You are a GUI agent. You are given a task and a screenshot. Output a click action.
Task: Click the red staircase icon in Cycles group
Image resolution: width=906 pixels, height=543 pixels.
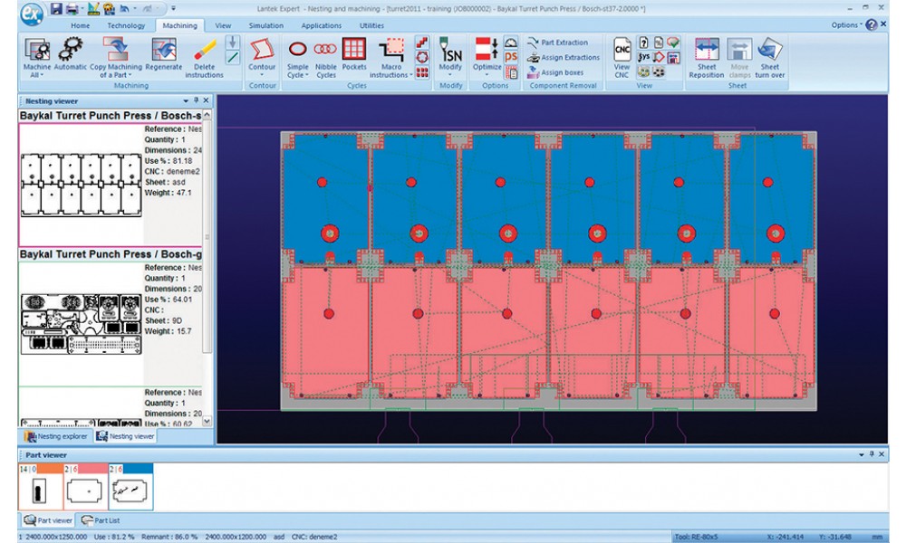(x=422, y=43)
